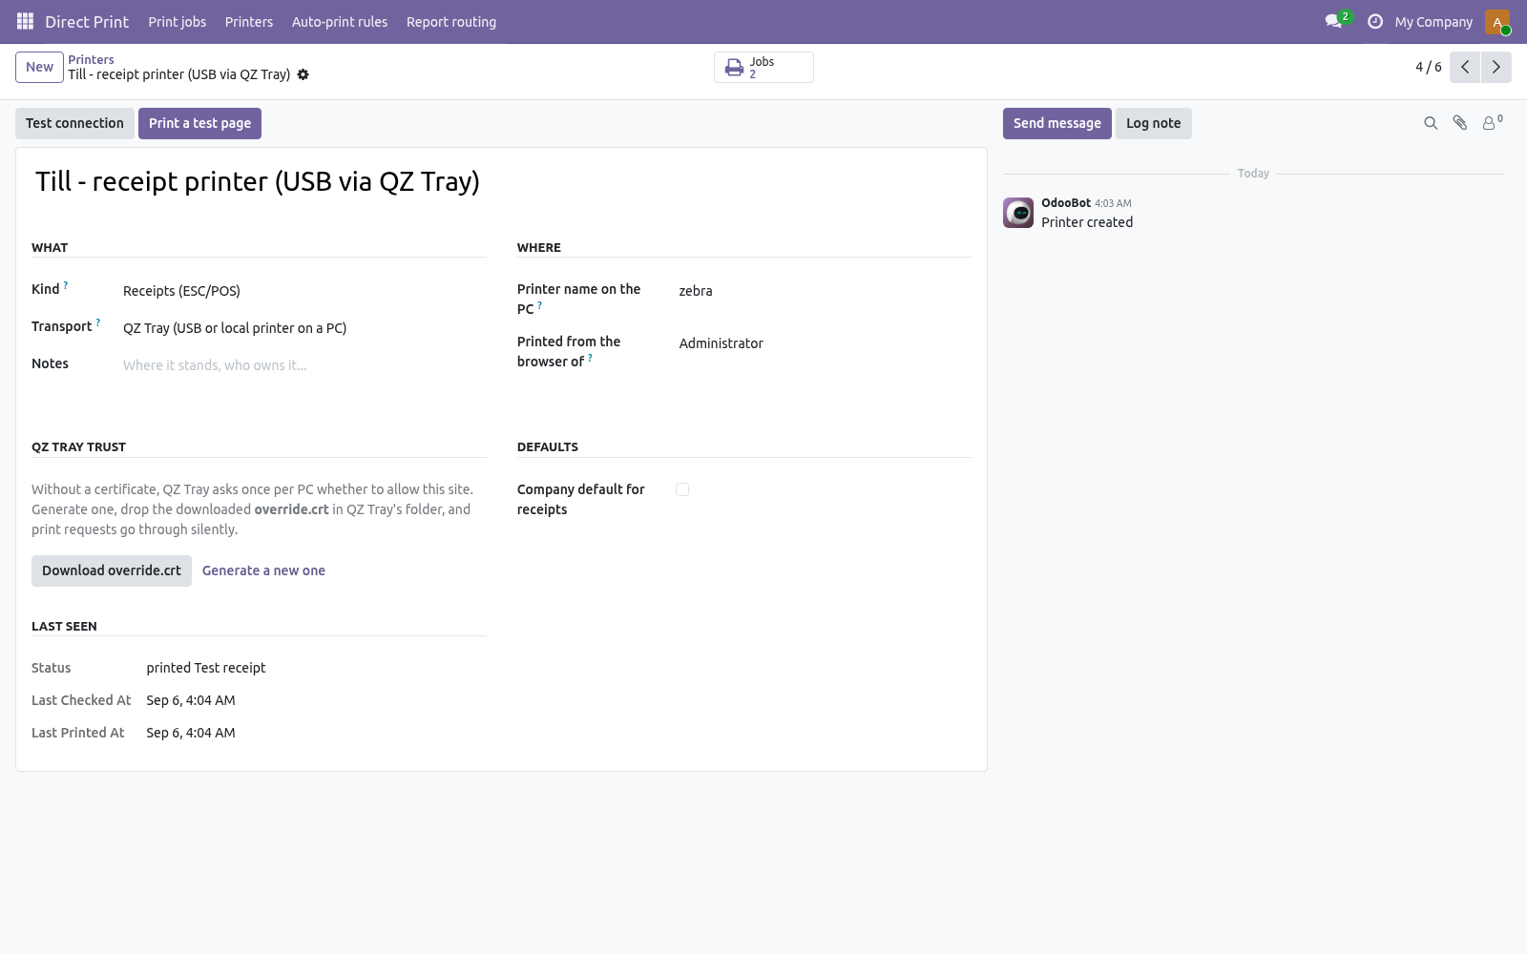Click Send message in chatter

[1056, 123]
